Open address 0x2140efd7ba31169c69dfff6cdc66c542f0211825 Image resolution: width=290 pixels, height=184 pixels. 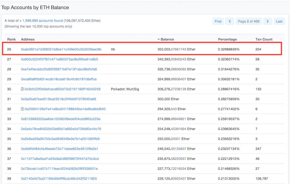(59, 179)
